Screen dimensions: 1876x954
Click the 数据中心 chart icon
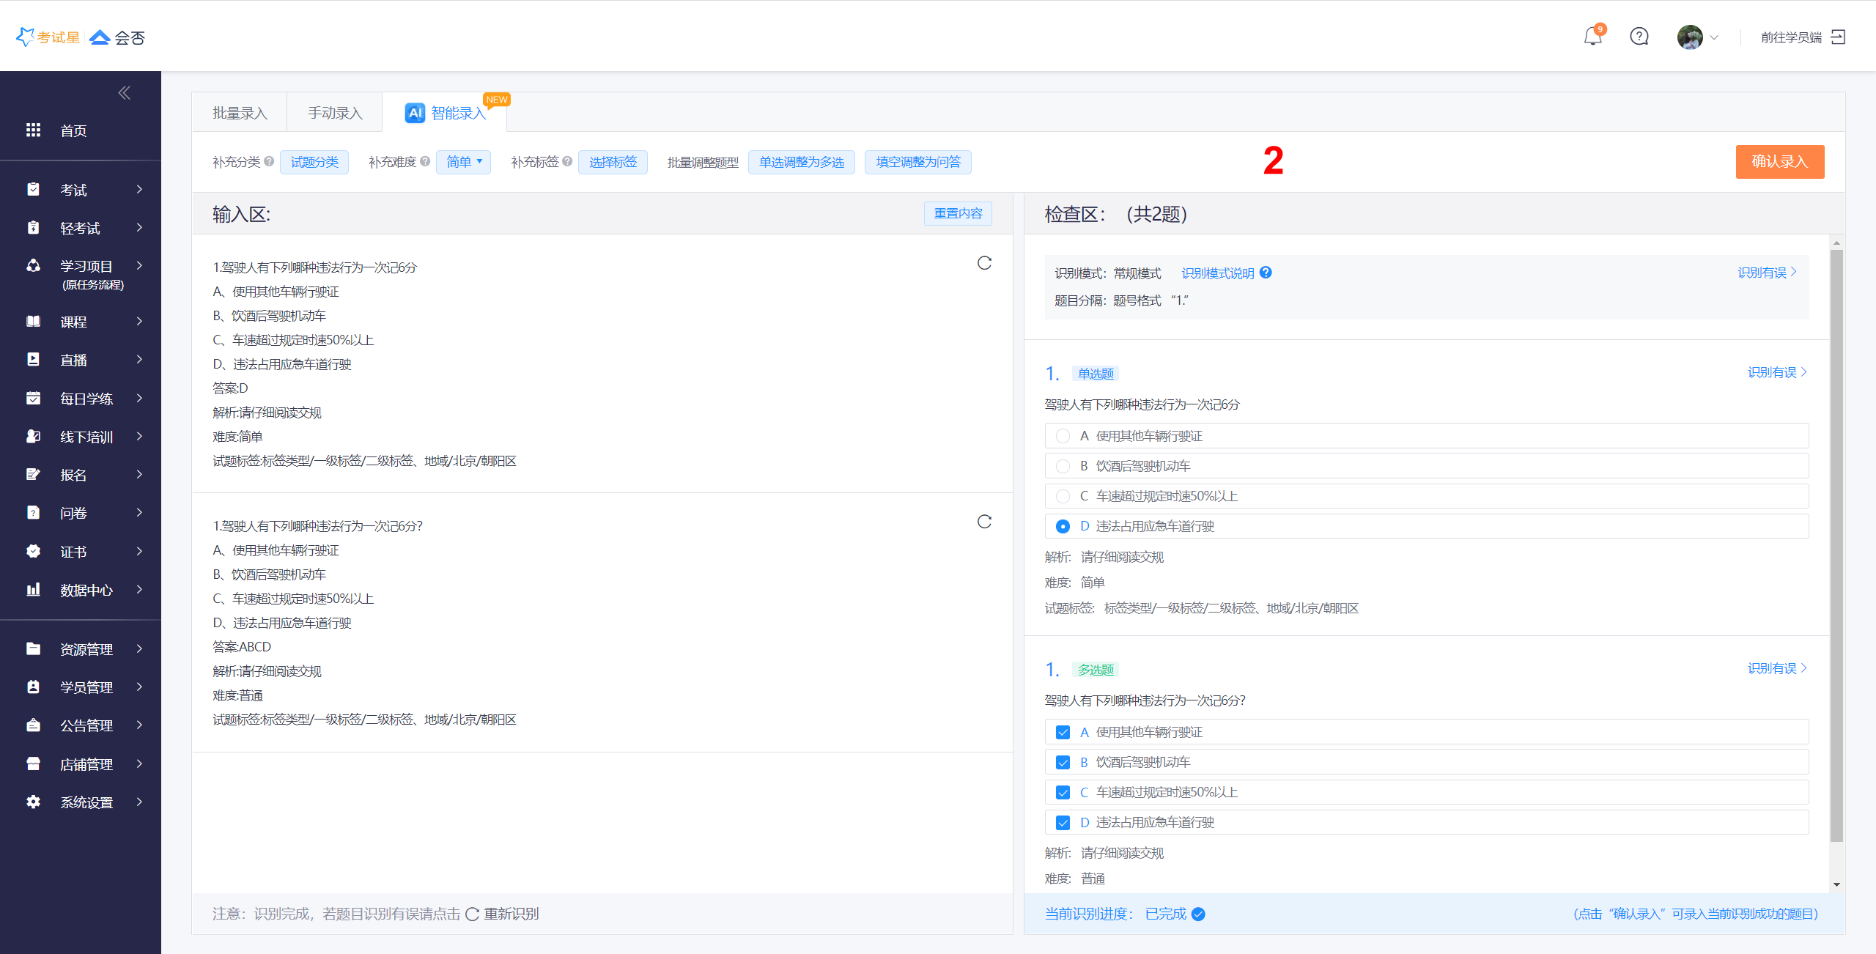pyautogui.click(x=34, y=590)
